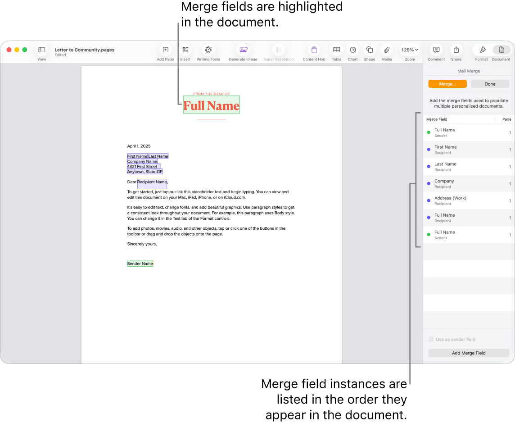Click the Merge button
Image resolution: width=515 pixels, height=423 pixels.
coord(447,84)
